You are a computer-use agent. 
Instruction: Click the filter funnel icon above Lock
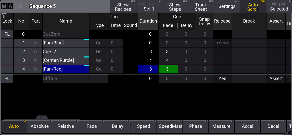4,16
